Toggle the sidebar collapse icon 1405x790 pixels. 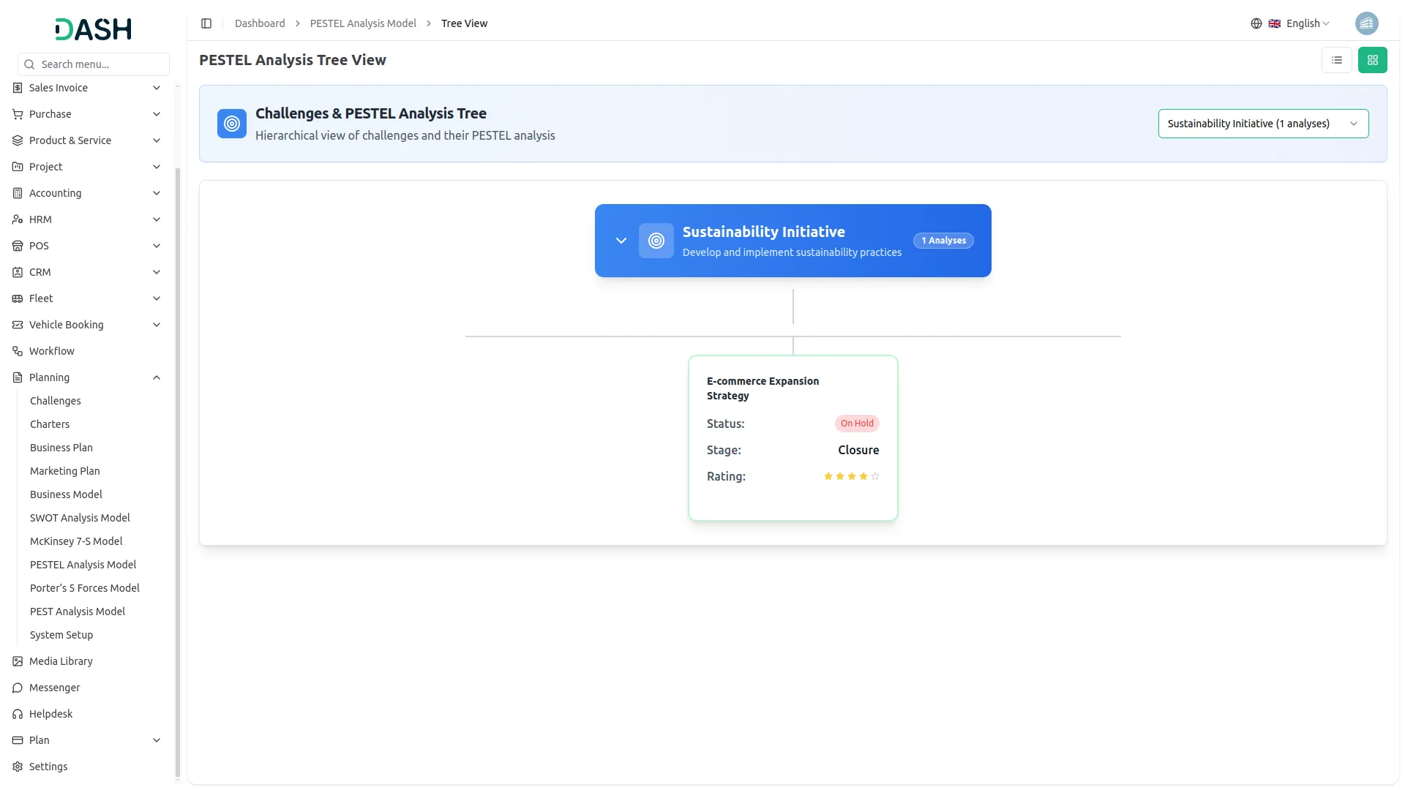(206, 23)
